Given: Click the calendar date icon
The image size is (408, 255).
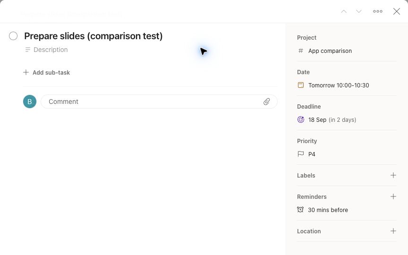Looking at the screenshot, I should point(300,85).
